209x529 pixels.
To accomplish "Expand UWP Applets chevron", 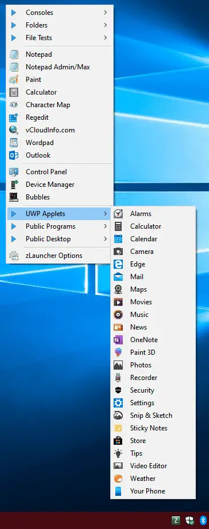I will pos(105,214).
